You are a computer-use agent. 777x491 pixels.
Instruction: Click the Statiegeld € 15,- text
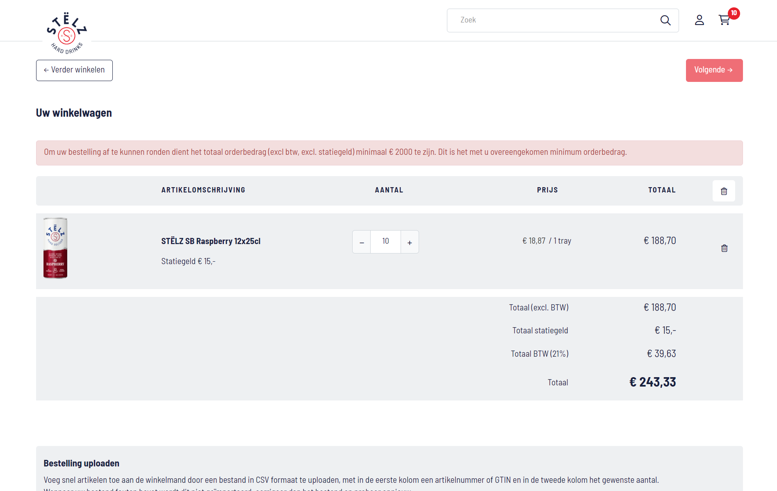(188, 261)
